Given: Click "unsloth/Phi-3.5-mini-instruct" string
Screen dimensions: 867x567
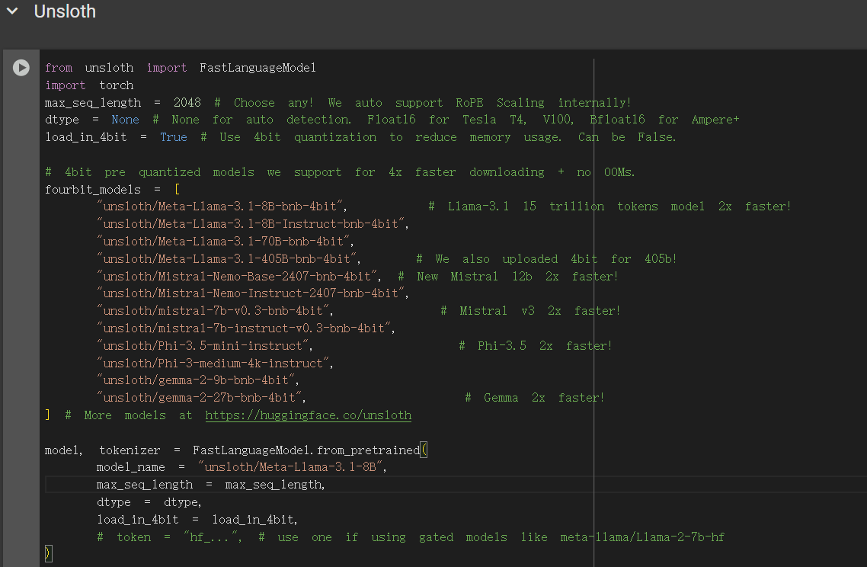Looking at the screenshot, I should click(203, 346).
